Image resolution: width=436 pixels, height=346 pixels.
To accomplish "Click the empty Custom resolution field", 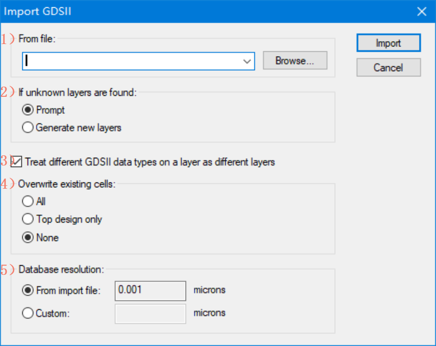I will 150,314.
